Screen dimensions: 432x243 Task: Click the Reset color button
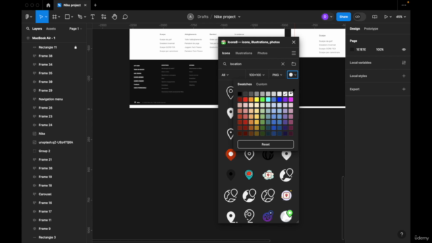265,144
